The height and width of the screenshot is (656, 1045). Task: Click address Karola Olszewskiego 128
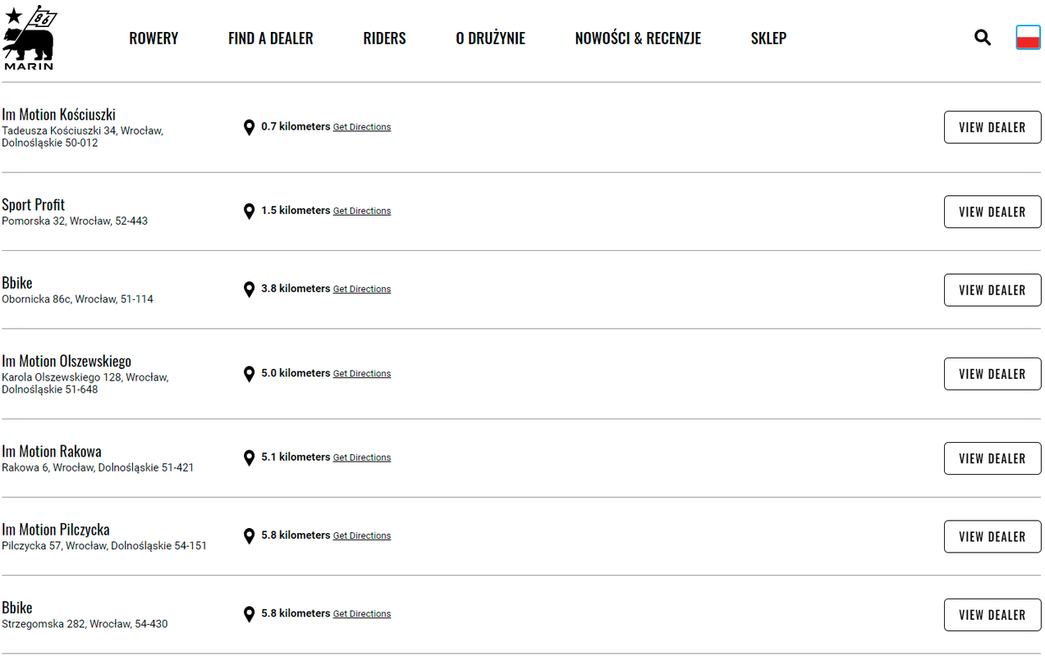click(x=85, y=383)
